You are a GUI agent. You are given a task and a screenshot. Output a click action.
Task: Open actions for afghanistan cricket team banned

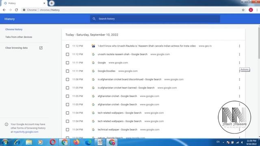pyautogui.click(x=239, y=88)
